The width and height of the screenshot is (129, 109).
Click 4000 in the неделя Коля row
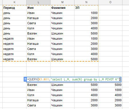(x=86, y=54)
